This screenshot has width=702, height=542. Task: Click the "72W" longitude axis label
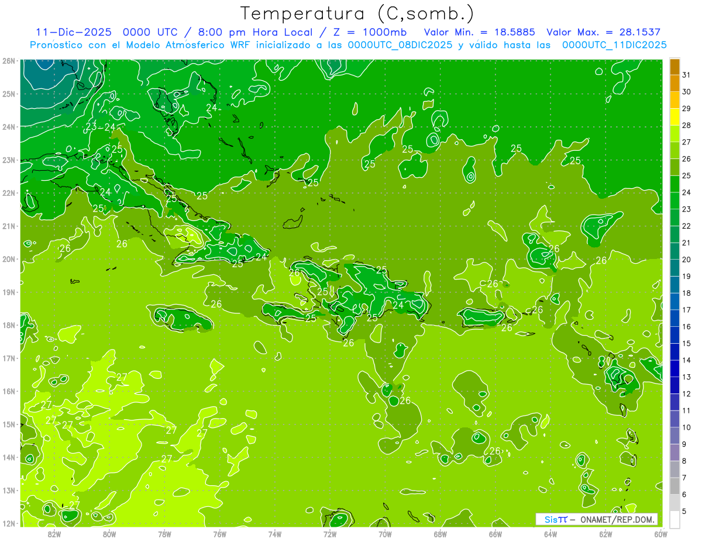tap(330, 534)
